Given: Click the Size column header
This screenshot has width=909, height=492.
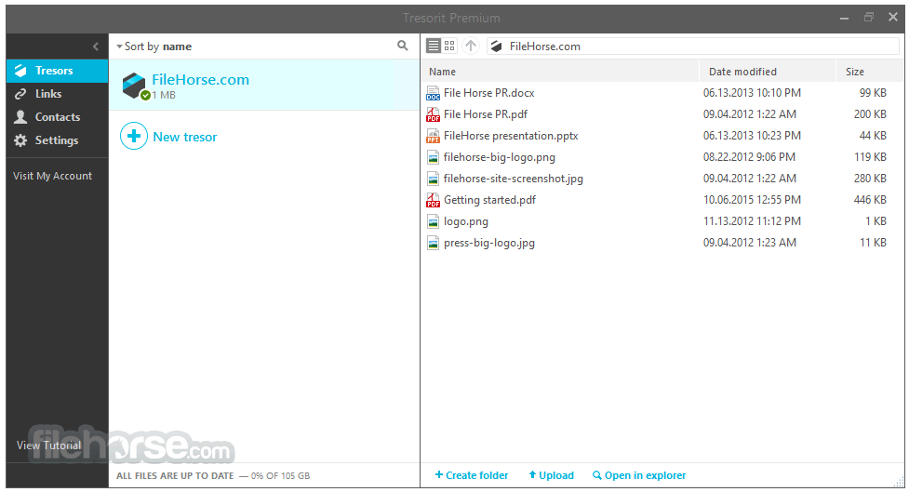Looking at the screenshot, I should click(855, 72).
